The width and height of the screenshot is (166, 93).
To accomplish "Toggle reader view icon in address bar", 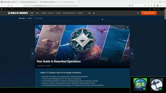I will pyautogui.click(x=130, y=6).
